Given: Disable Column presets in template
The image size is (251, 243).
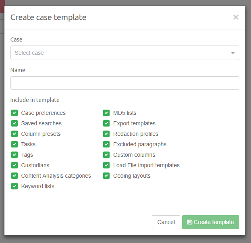Looking at the screenshot, I should [x=15, y=134].
